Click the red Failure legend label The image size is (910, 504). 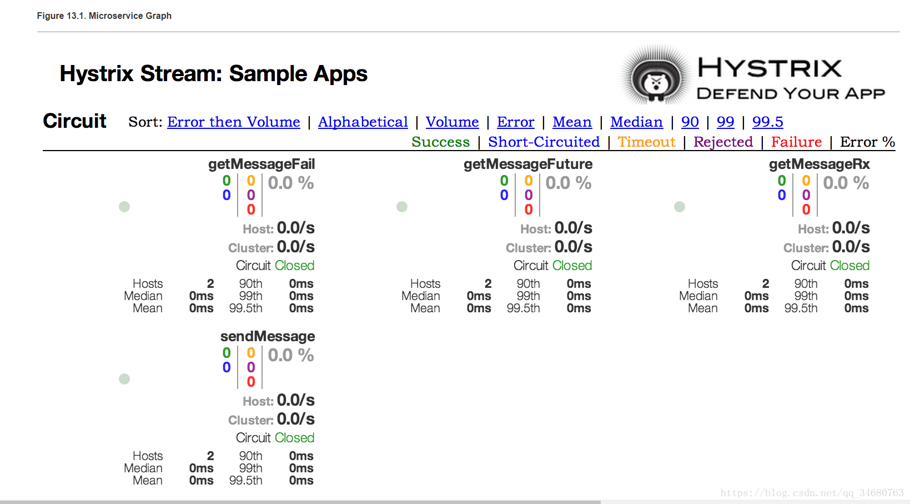click(x=797, y=142)
